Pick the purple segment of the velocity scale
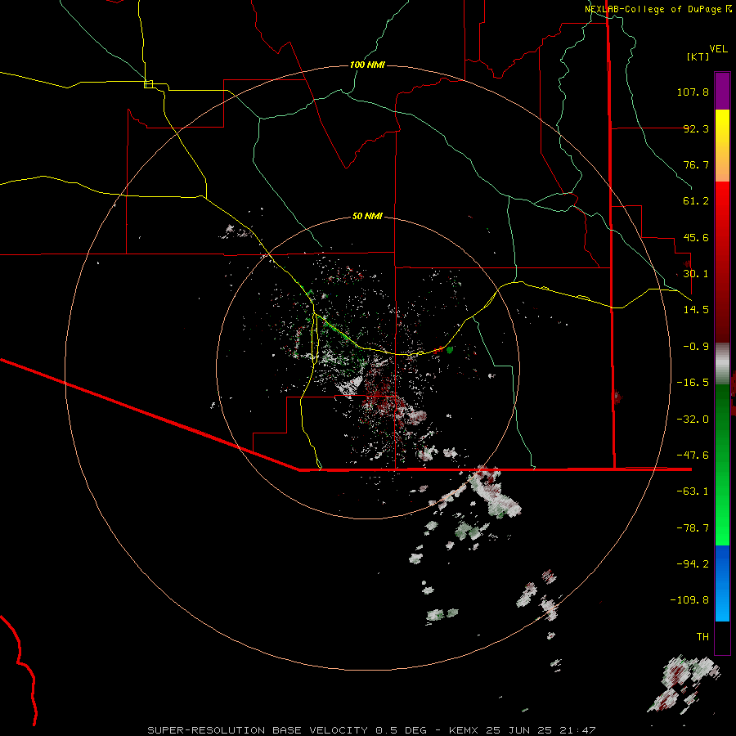The image size is (736, 736). pyautogui.click(x=722, y=91)
